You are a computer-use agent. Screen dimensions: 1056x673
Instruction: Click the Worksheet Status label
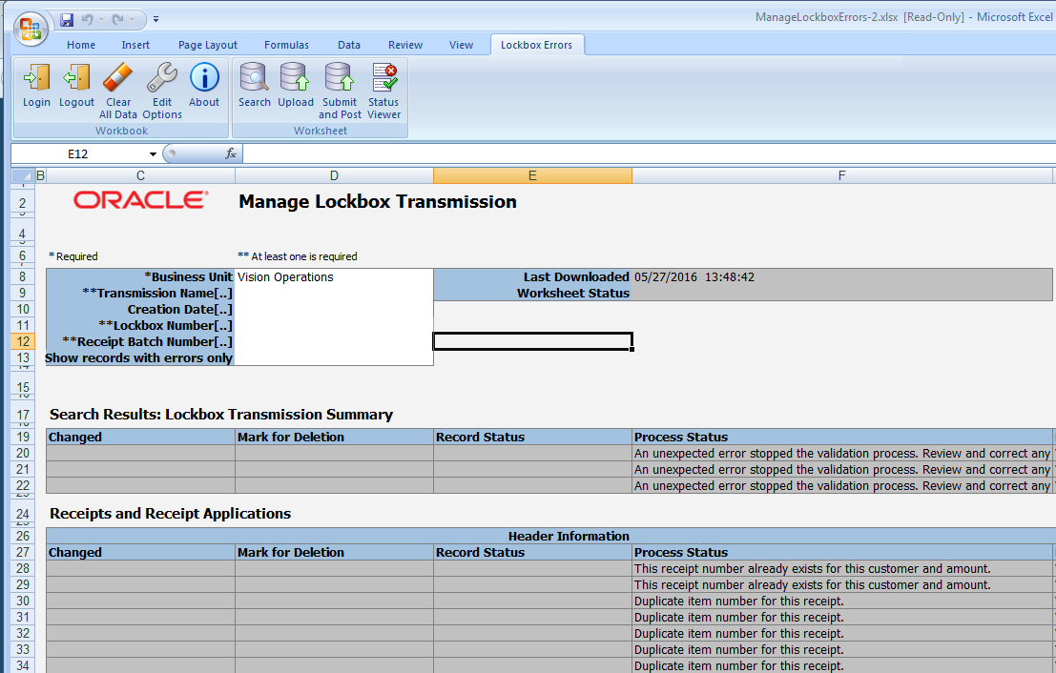(573, 294)
